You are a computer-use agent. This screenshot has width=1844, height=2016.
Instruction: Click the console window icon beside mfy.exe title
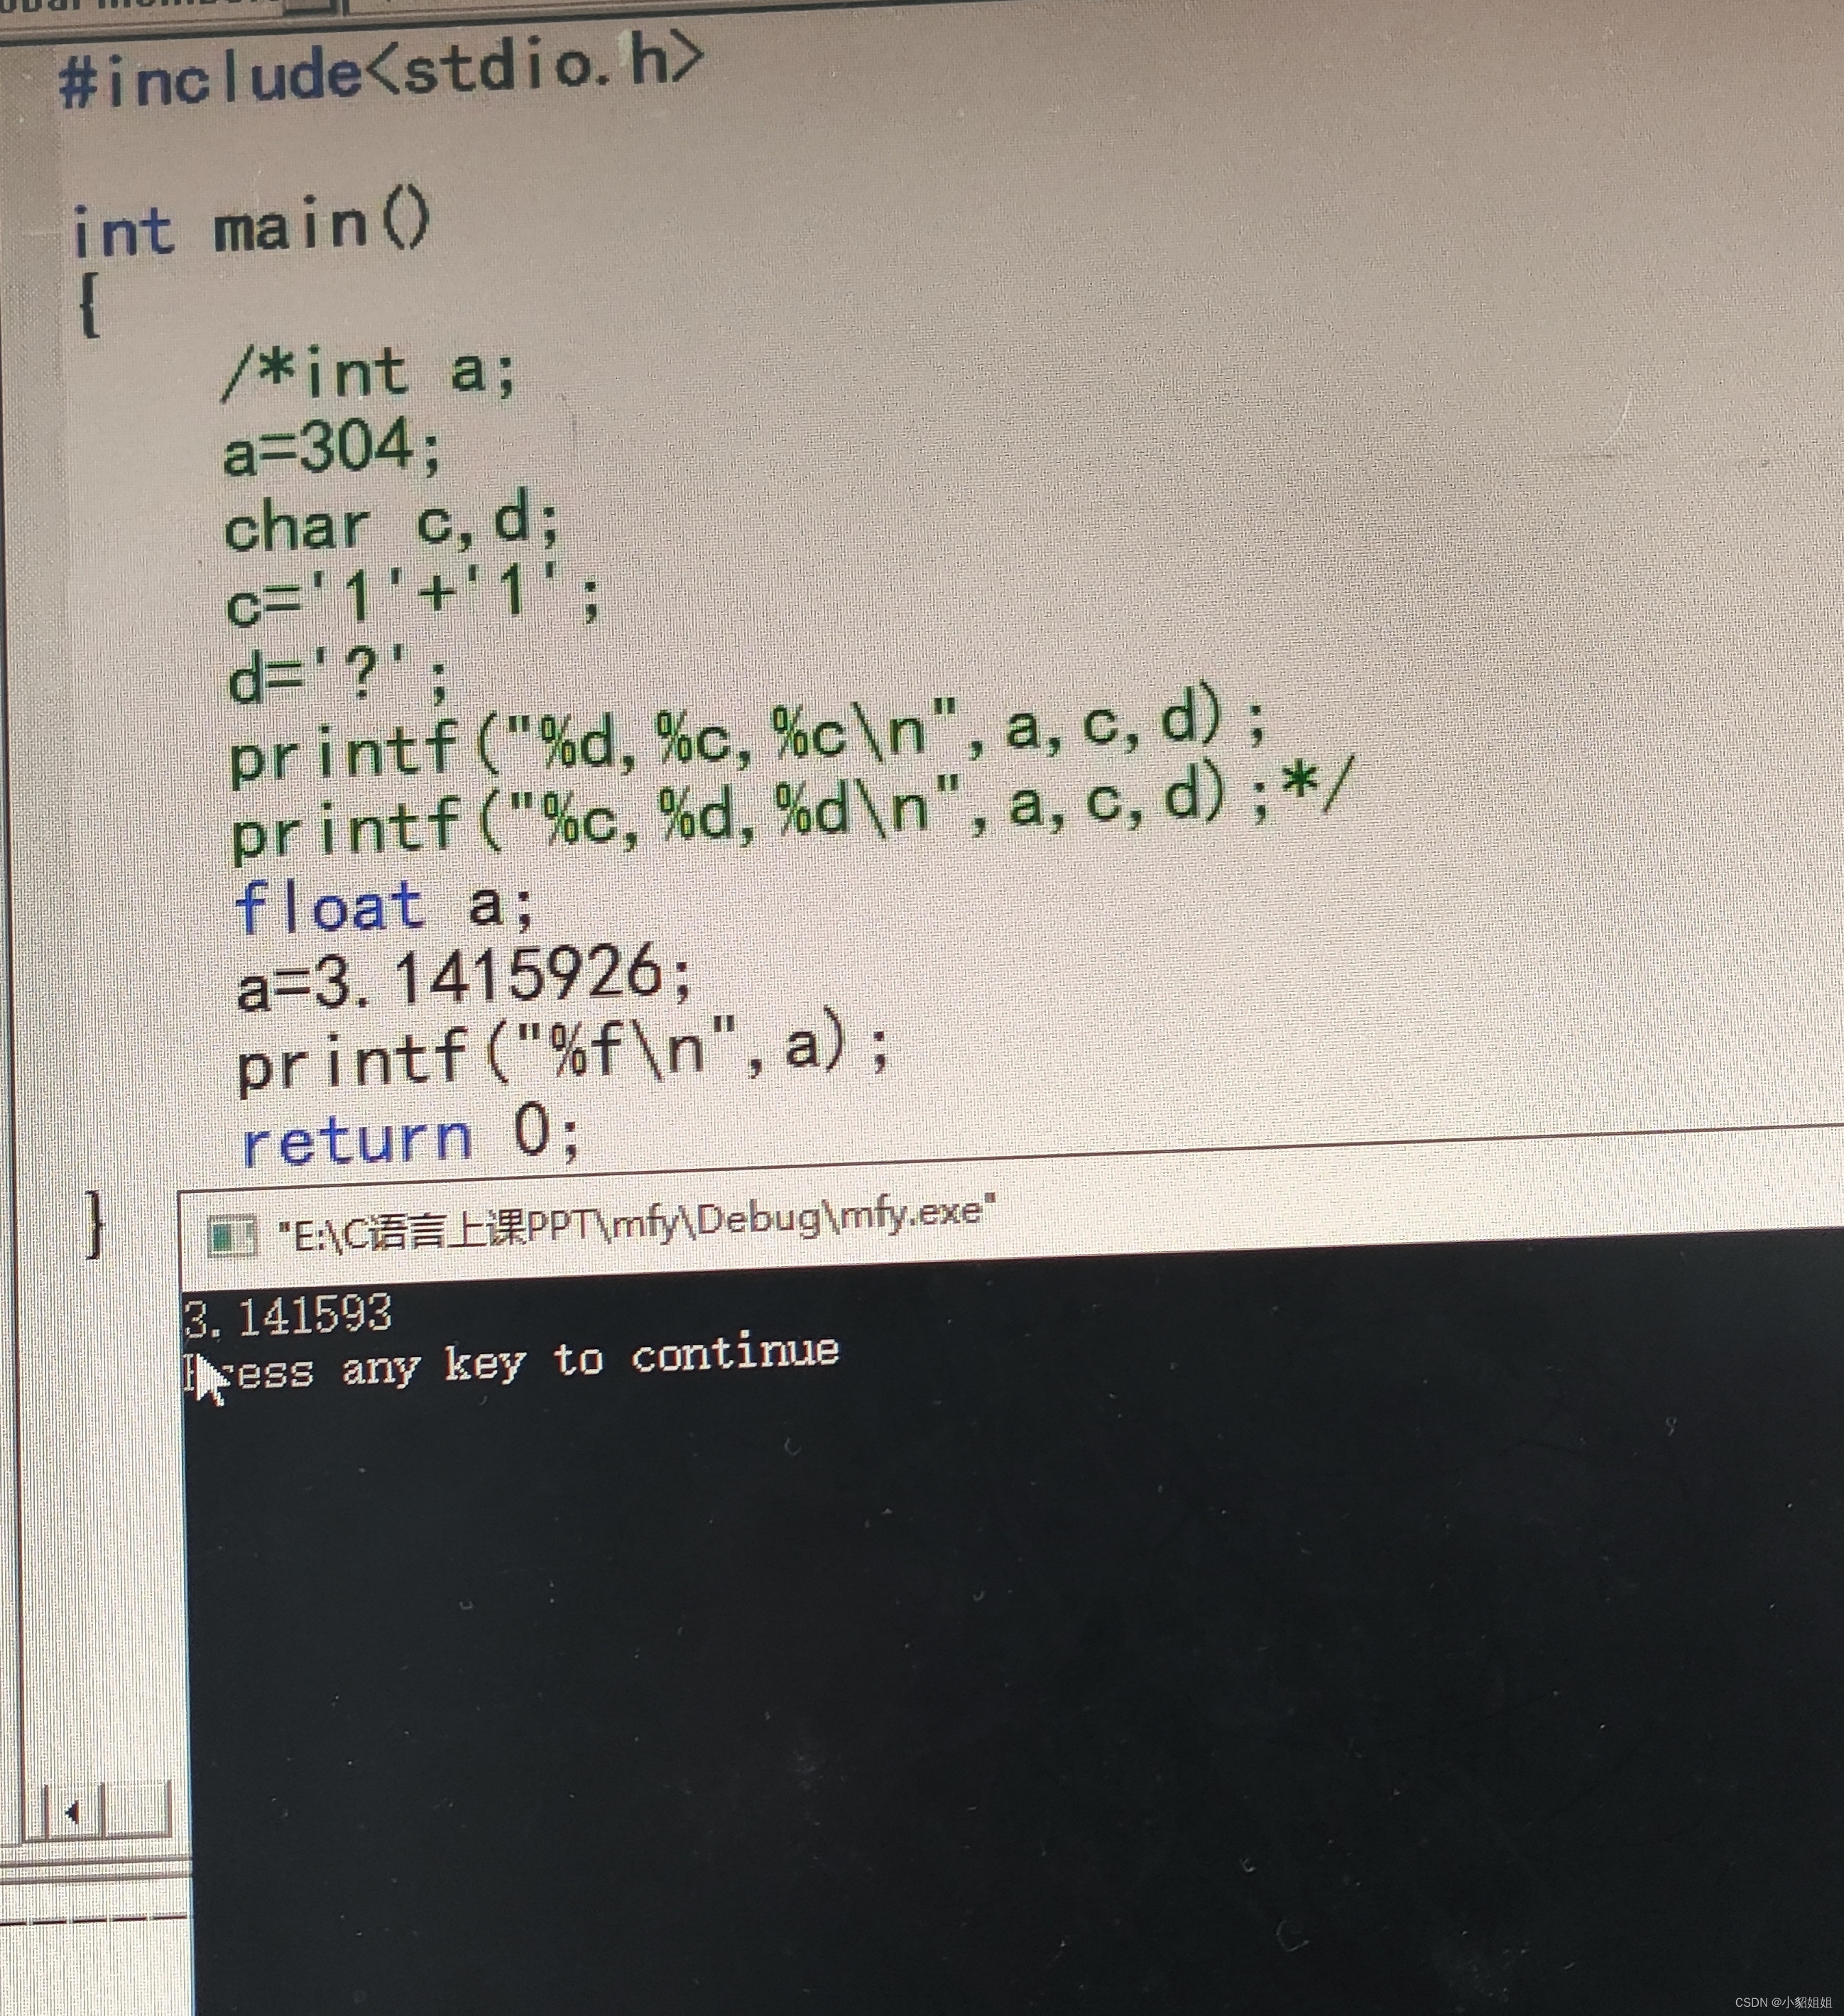(x=232, y=1237)
